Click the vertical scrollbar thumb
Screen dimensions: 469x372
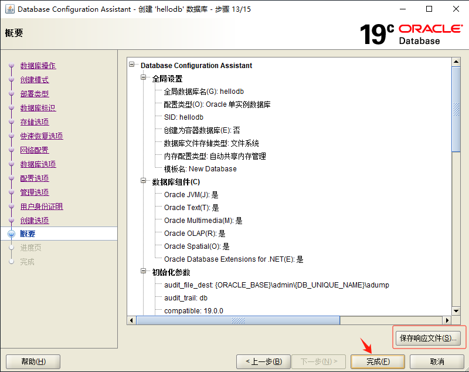(456, 110)
